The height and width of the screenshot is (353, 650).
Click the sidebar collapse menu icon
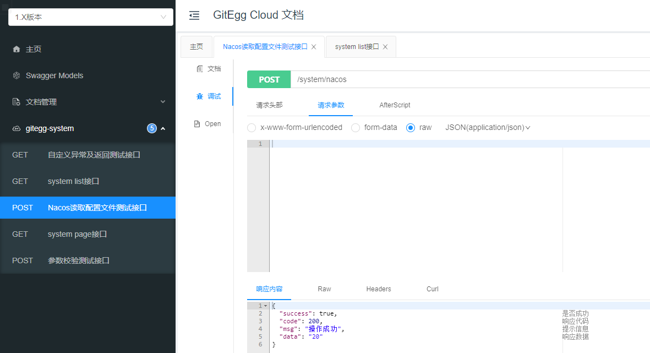point(194,15)
